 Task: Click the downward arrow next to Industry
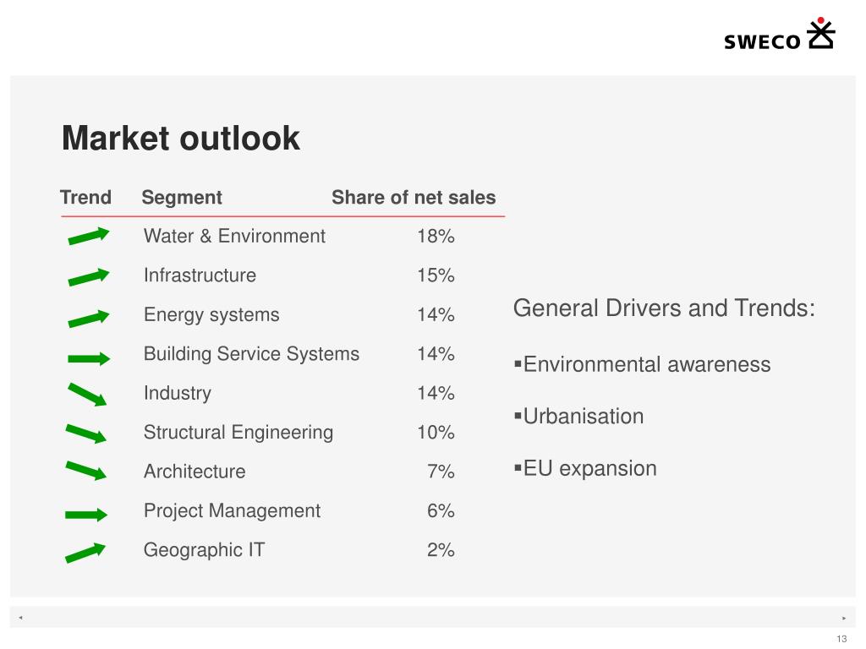point(87,395)
